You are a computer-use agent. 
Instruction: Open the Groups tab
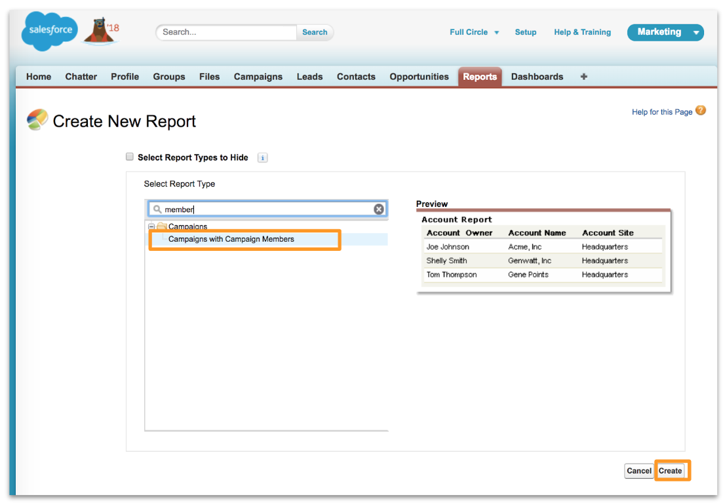point(168,77)
